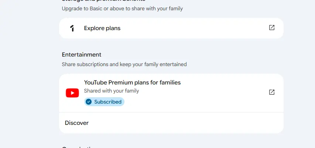Screen dimensions: 315x148
Task: Click empty space inside the Explore plans card
Action: click(x=191, y=28)
